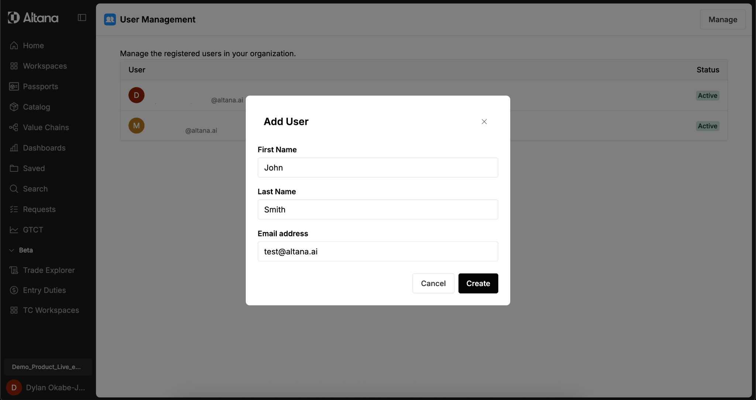Open the Dylan Okabe-J... account menu
The height and width of the screenshot is (400, 756).
pos(48,387)
